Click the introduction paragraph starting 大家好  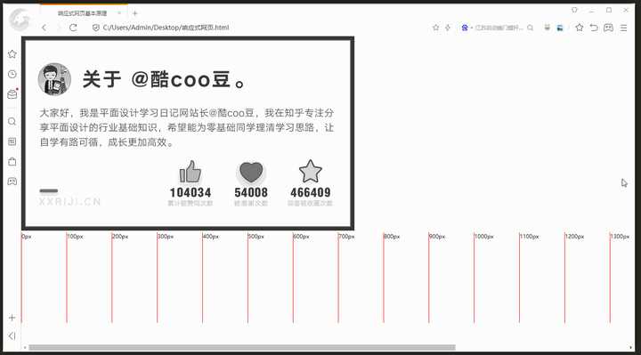pos(187,127)
